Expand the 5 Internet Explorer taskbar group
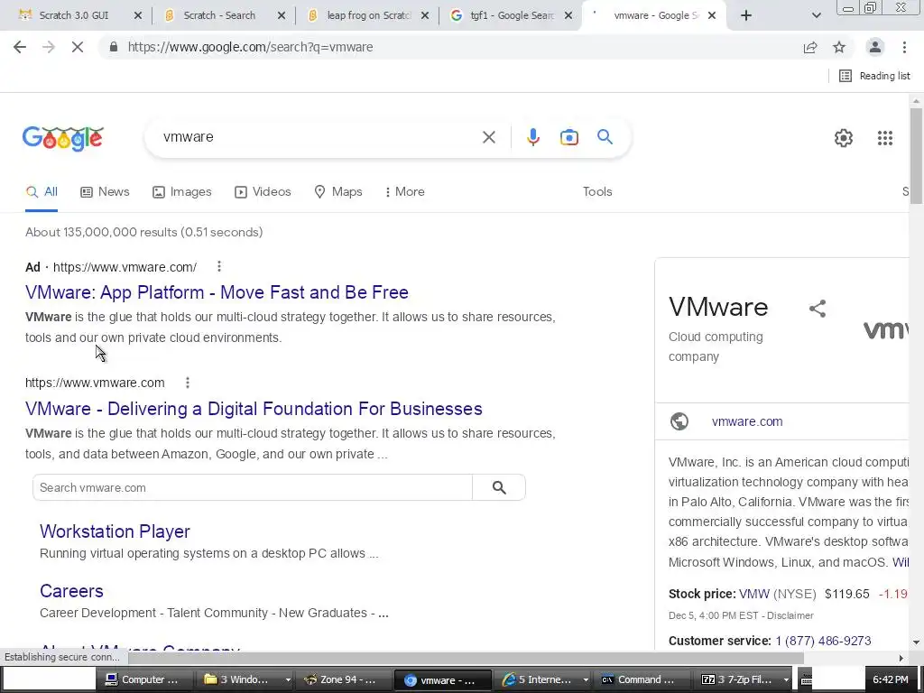The height and width of the screenshot is (693, 924). point(586,679)
